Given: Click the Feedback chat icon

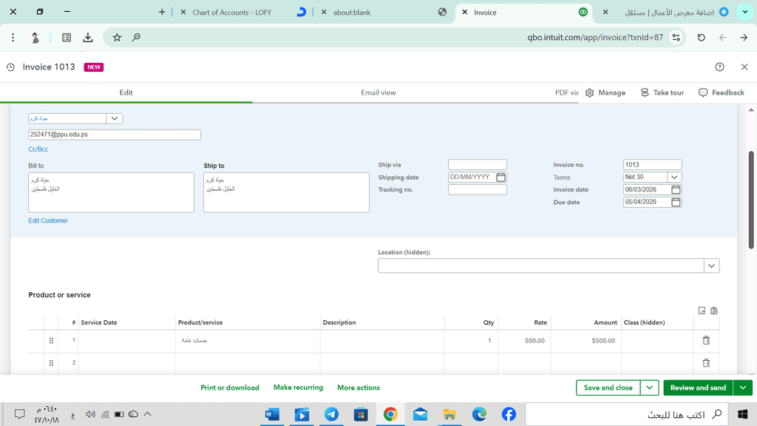Looking at the screenshot, I should (x=703, y=92).
